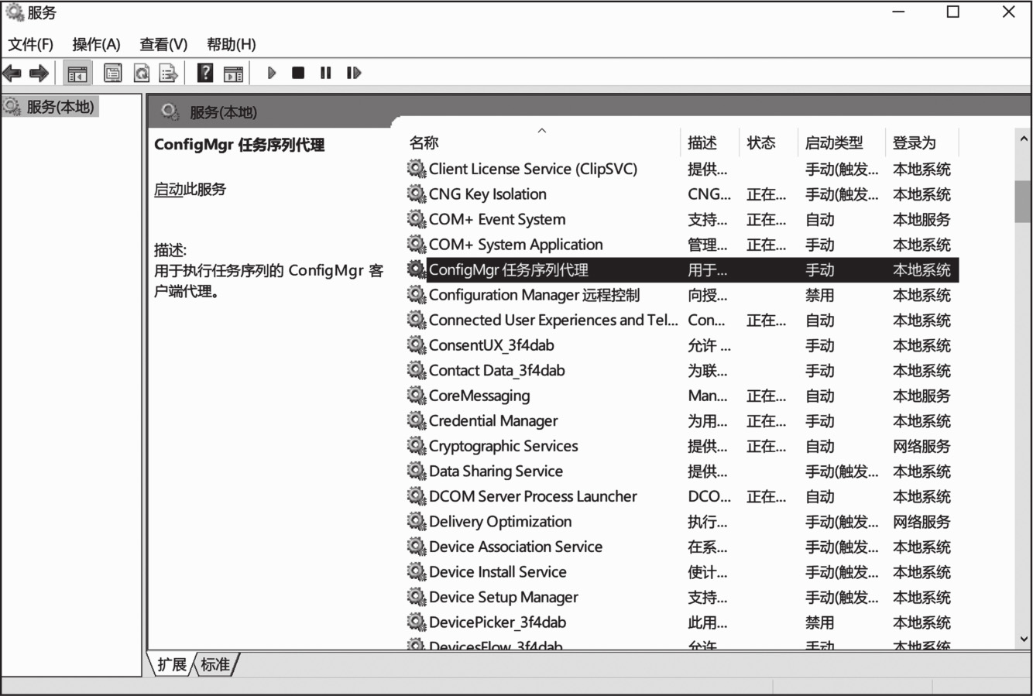1033x696 pixels.
Task: Select the Device Setup Manager service
Action: (x=504, y=597)
